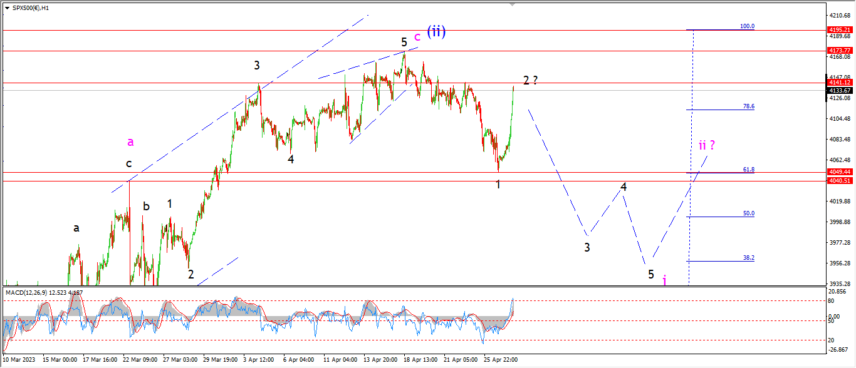Screen dimensions: 856x368
Task: Click the 4141.12 red price level tag
Action: tap(840, 82)
